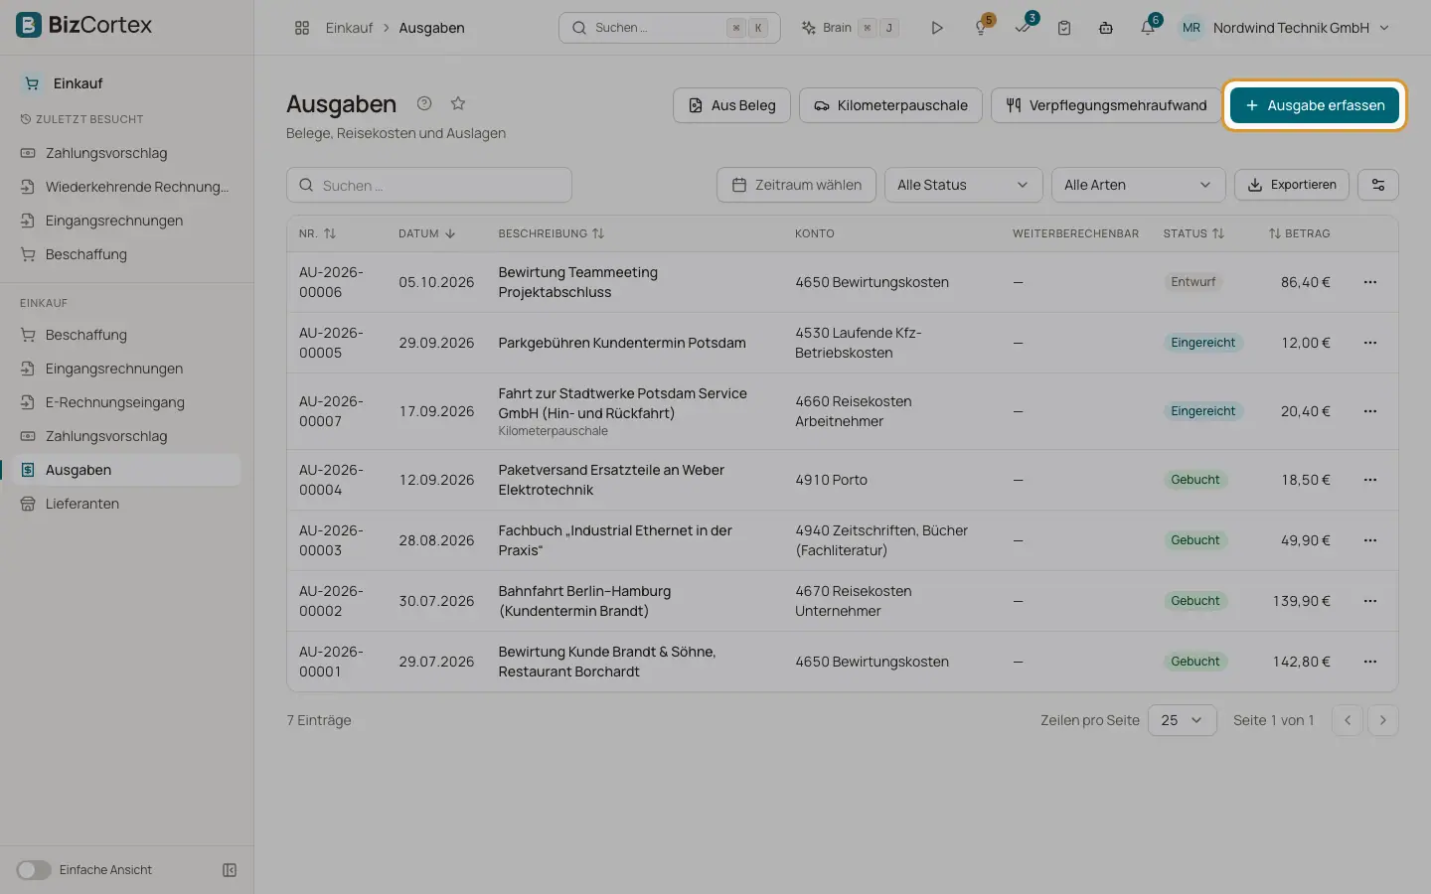The image size is (1431, 894).
Task: Click the play icon in top bar
Action: coord(936,28)
